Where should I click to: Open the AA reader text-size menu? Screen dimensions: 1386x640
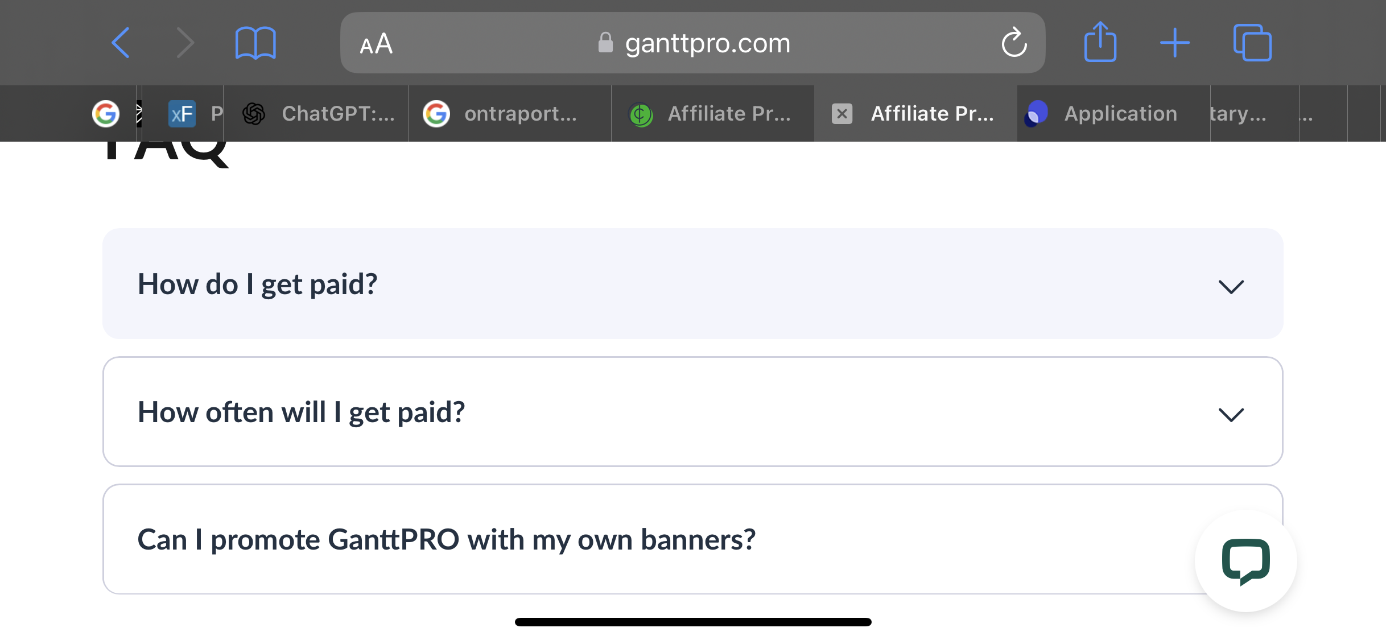376,44
